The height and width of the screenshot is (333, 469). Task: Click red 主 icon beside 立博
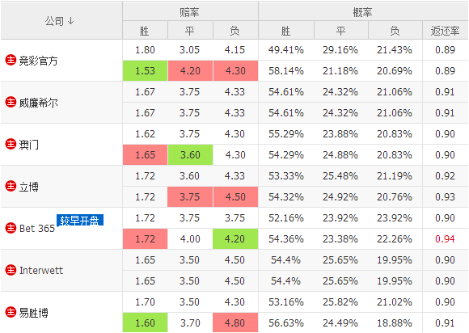click(11, 186)
